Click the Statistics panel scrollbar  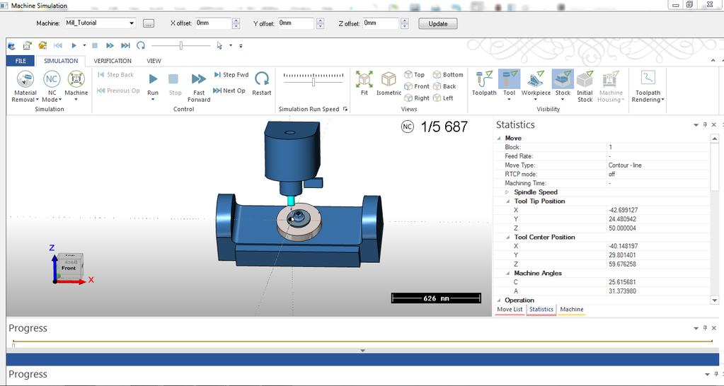click(716, 166)
